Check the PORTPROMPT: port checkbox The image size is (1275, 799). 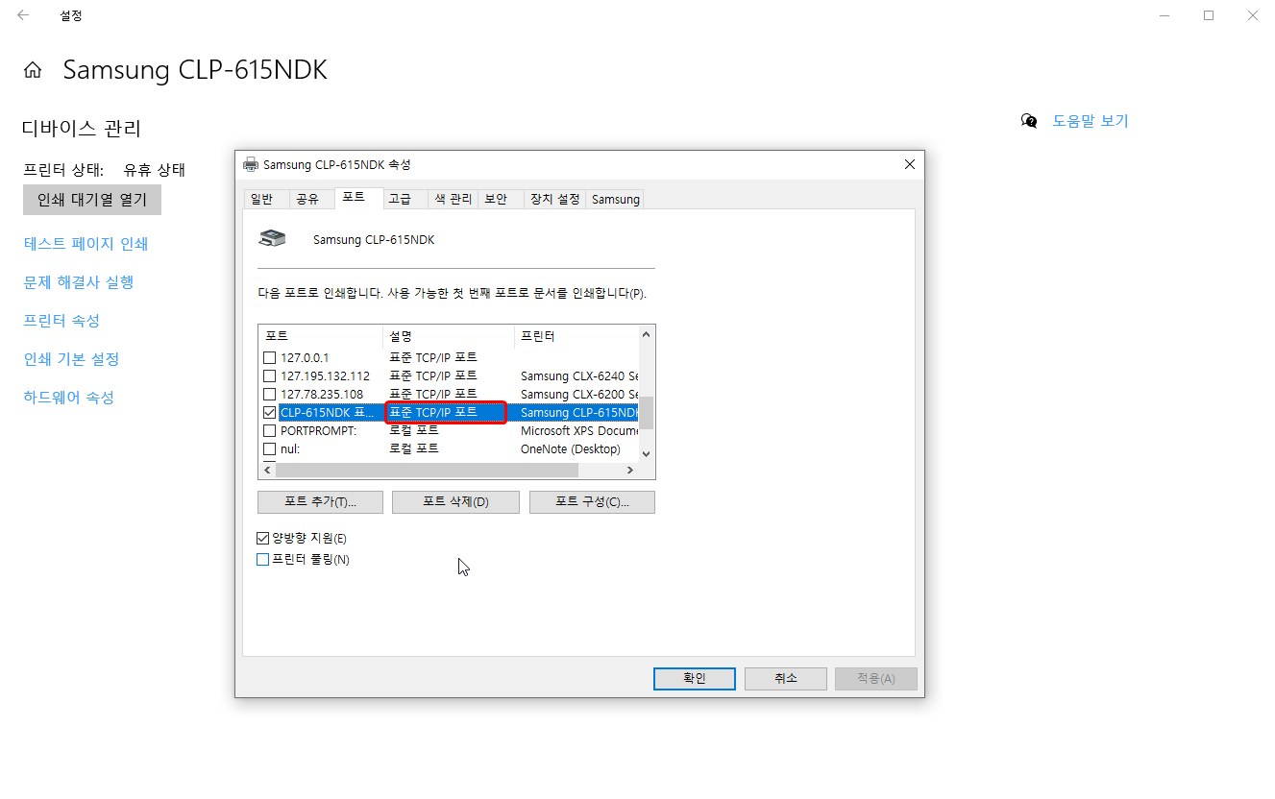click(270, 430)
